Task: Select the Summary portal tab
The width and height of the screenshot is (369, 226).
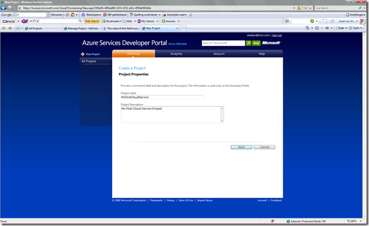Action: 133,54
